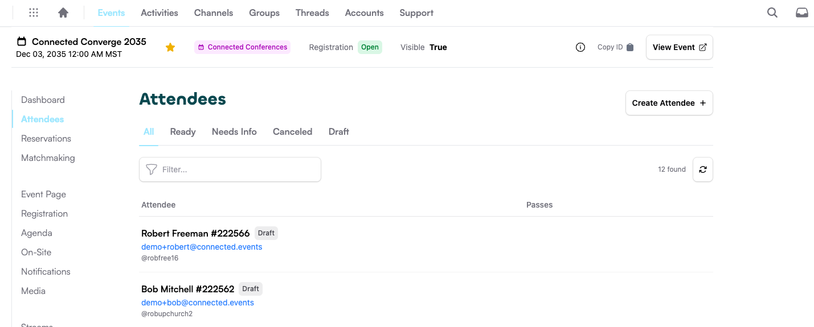814x327 pixels.
Task: Open the apps grid menu icon
Action: pos(34,13)
